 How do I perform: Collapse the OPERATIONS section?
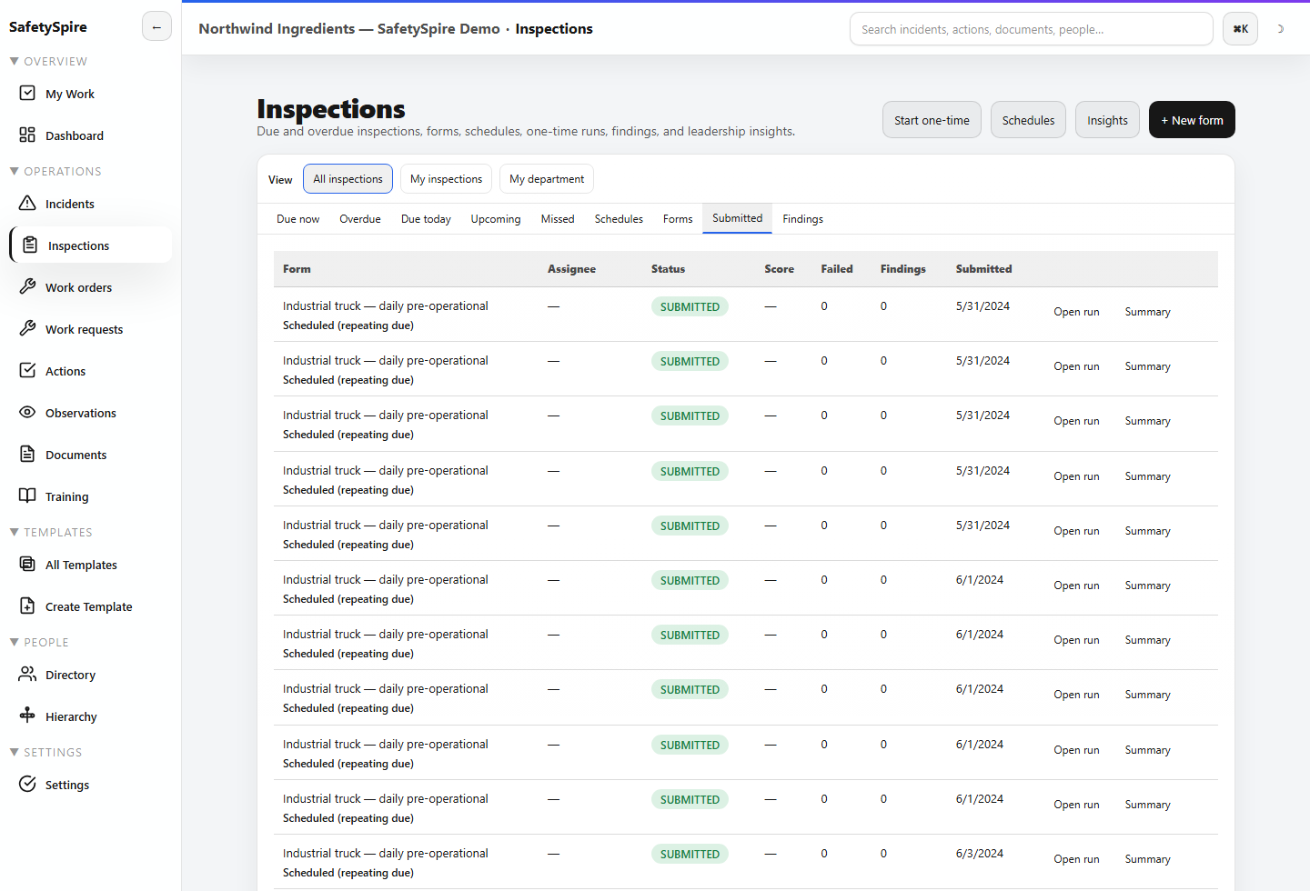point(55,171)
